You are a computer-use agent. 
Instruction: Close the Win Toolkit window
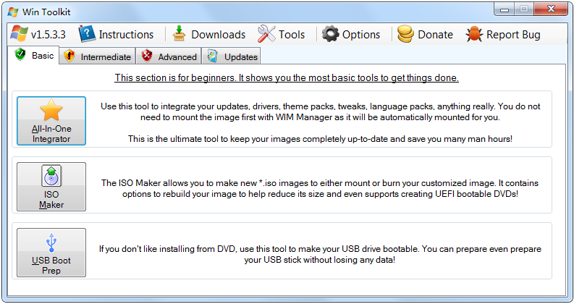(551, 9)
